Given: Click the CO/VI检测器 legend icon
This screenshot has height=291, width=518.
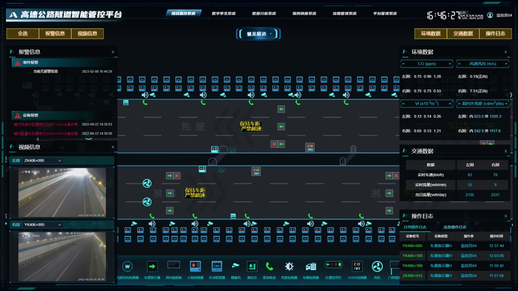Looking at the screenshot, I should pyautogui.click(x=357, y=267).
